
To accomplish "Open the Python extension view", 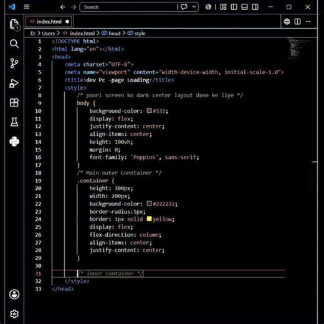I will tap(14, 141).
